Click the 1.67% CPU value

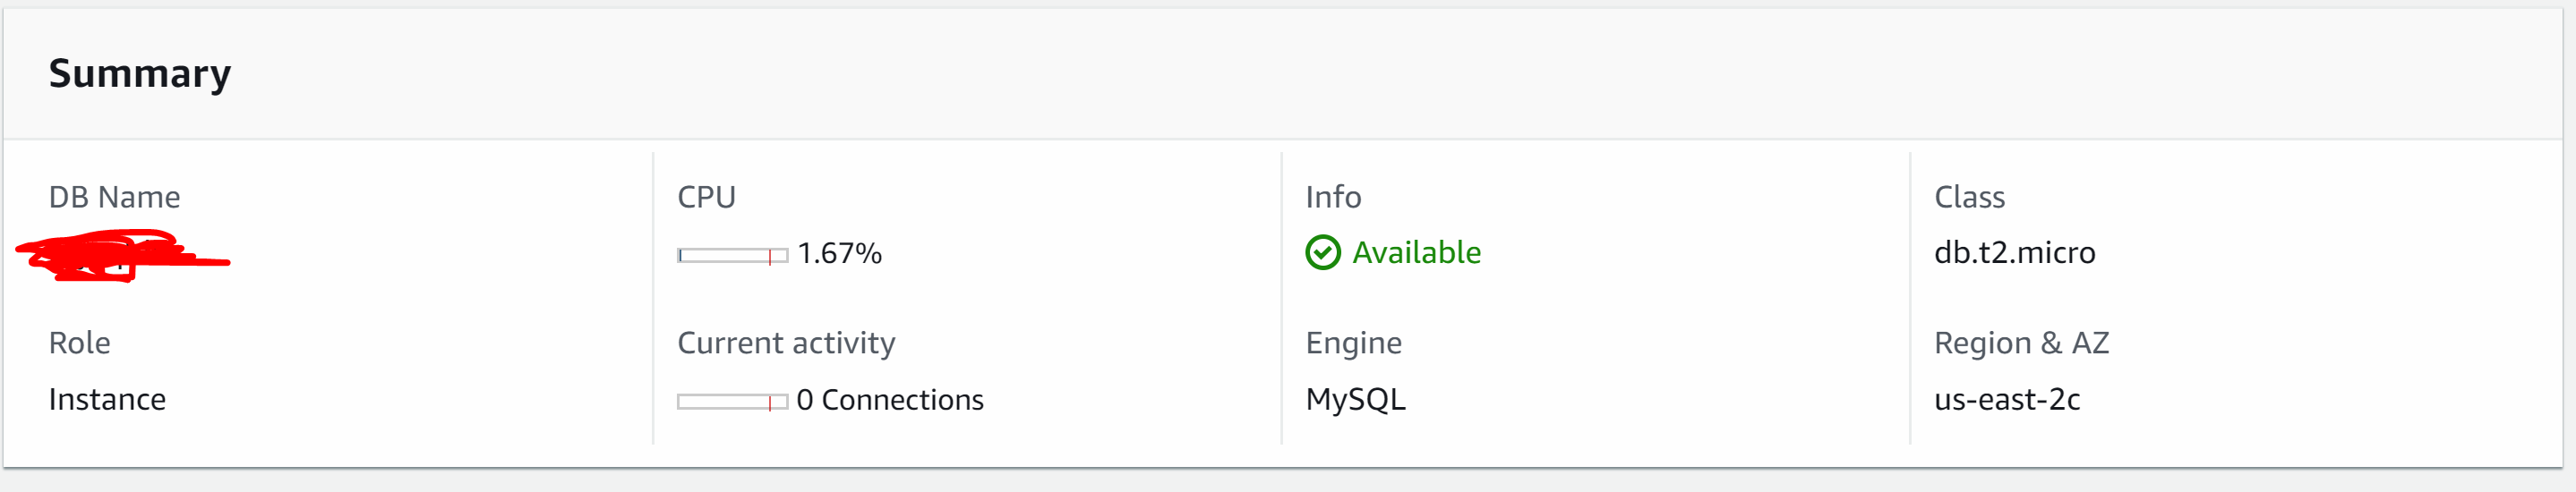tap(839, 254)
